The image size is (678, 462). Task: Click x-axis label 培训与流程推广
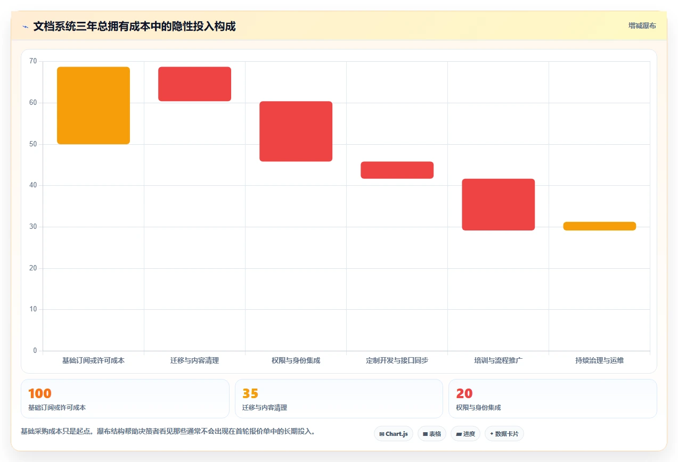coord(498,360)
